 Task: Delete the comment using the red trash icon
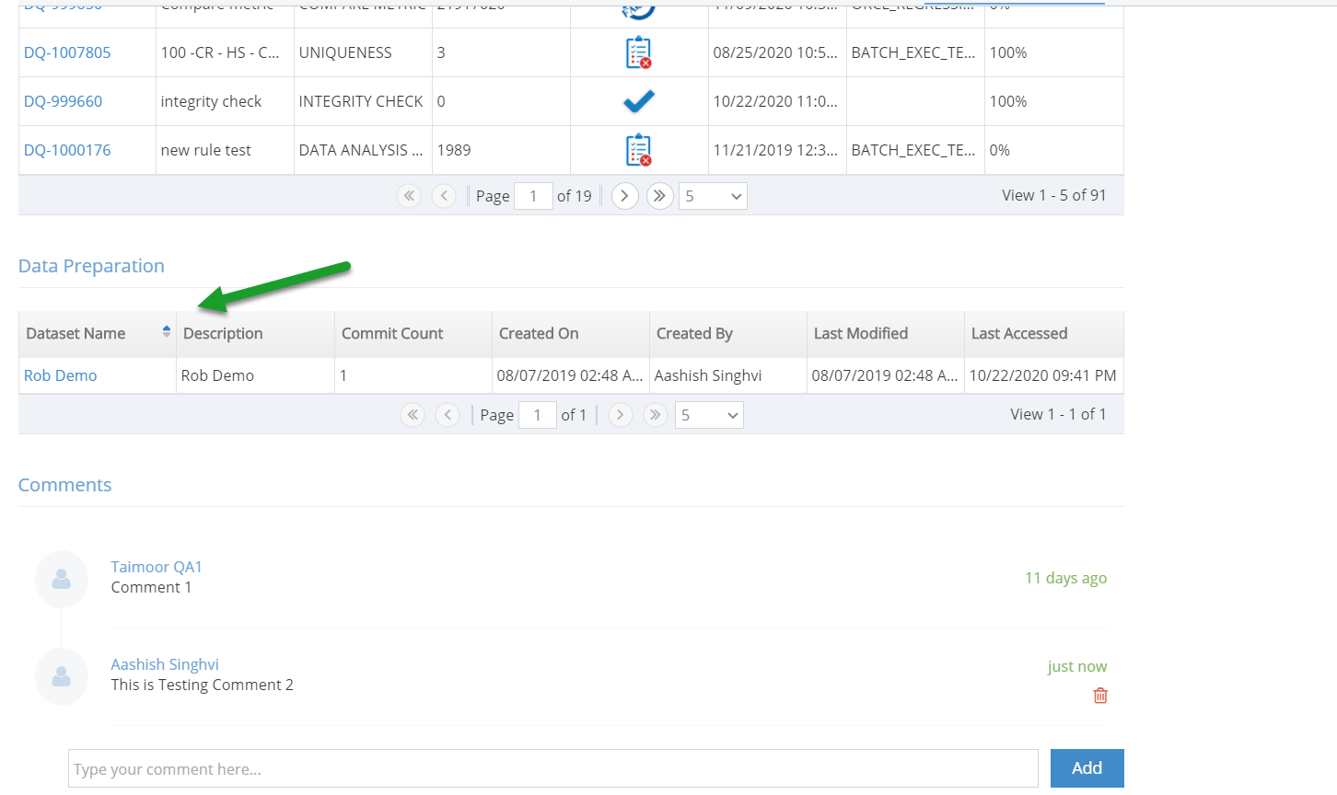(1099, 696)
